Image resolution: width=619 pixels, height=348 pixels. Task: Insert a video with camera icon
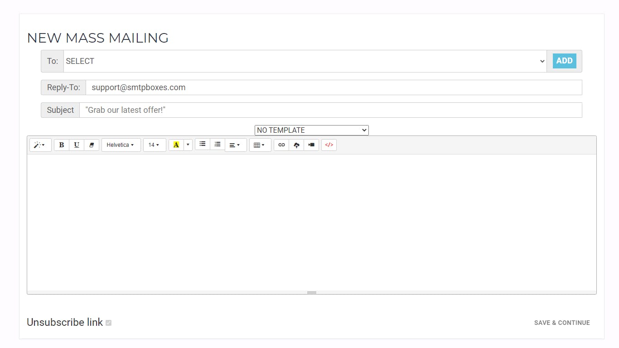click(311, 145)
